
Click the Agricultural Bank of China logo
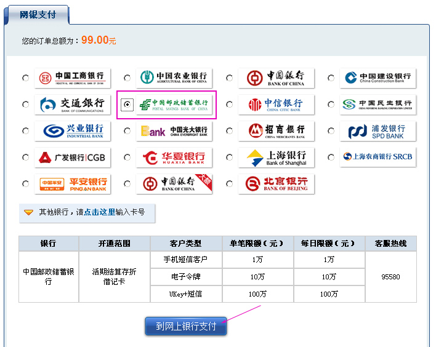click(x=174, y=78)
